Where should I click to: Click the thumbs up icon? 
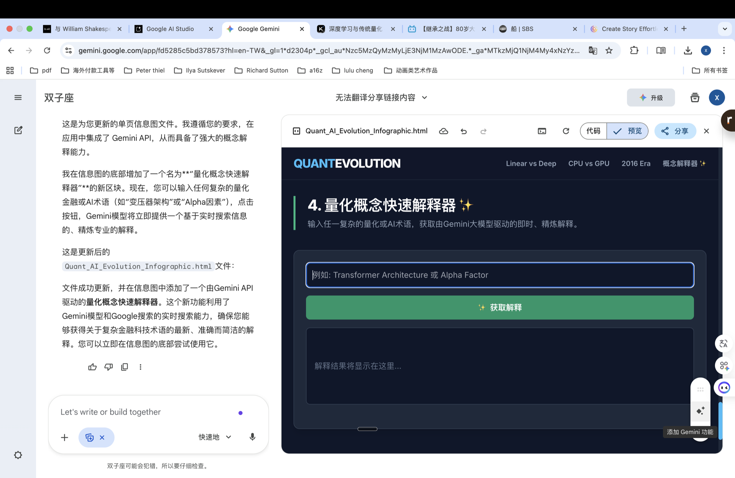click(92, 367)
